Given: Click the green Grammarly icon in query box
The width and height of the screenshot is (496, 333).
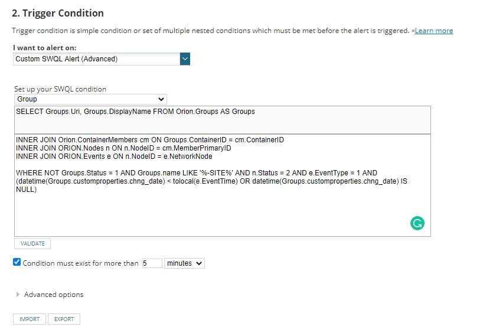Looking at the screenshot, I should pos(417,223).
